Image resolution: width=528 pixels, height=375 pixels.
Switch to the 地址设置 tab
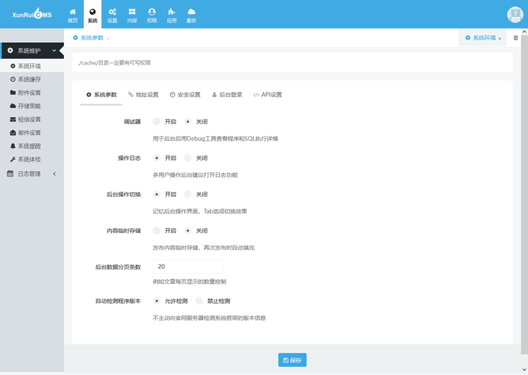[143, 94]
